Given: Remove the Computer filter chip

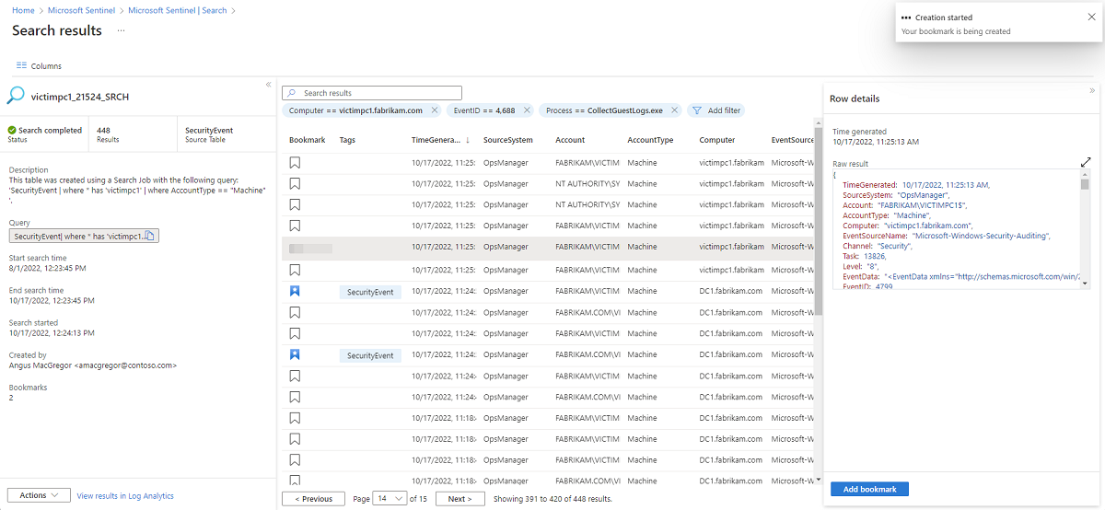Looking at the screenshot, I should click(435, 110).
